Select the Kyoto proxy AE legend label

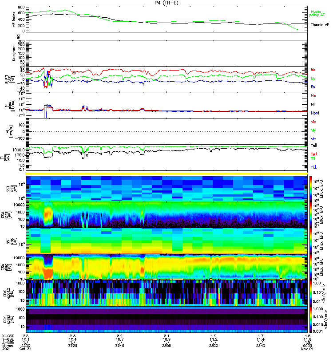317,13
